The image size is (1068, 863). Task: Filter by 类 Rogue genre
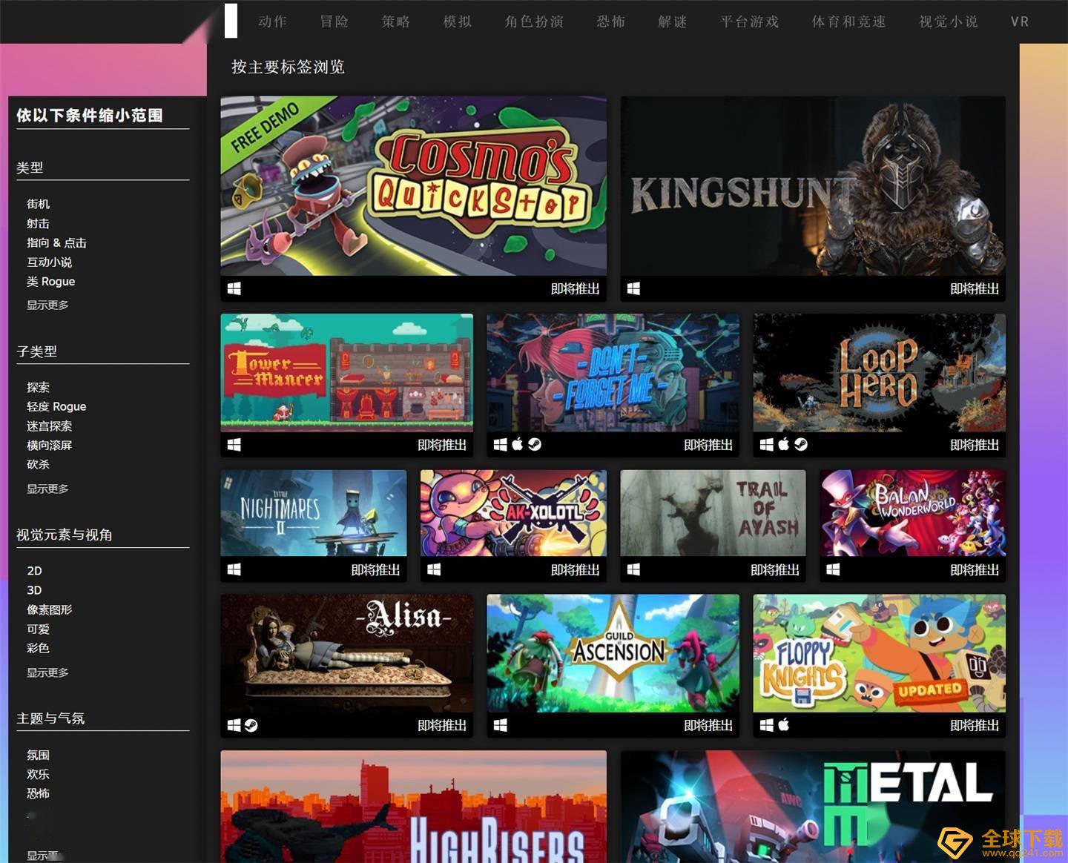(x=51, y=282)
